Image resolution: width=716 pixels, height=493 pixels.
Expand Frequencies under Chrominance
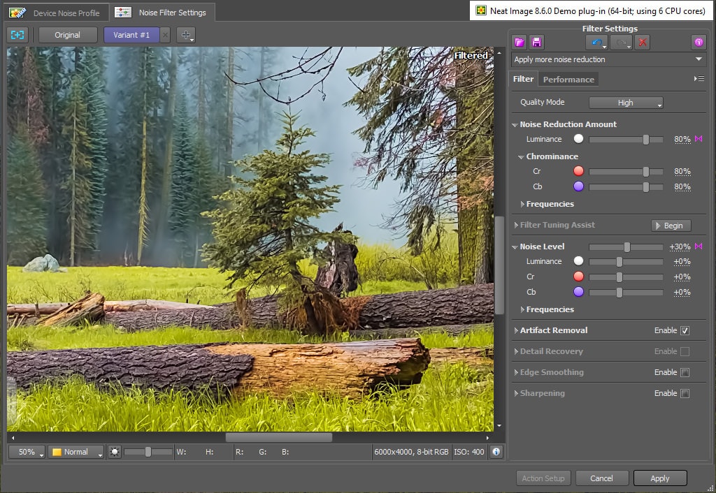[550, 204]
